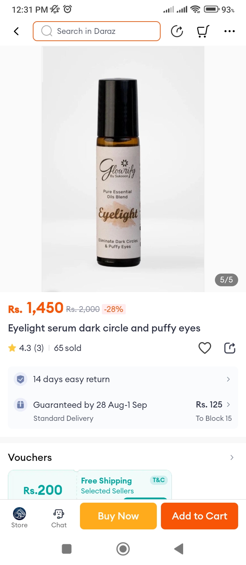Claim the Rs.200 Free Shipping voucher
The image size is (246, 565).
click(90, 485)
